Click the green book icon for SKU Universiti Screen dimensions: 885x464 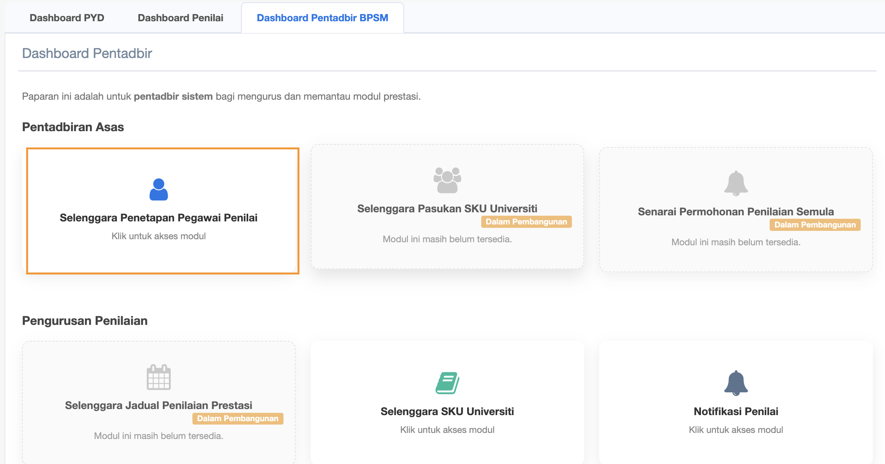click(x=447, y=383)
